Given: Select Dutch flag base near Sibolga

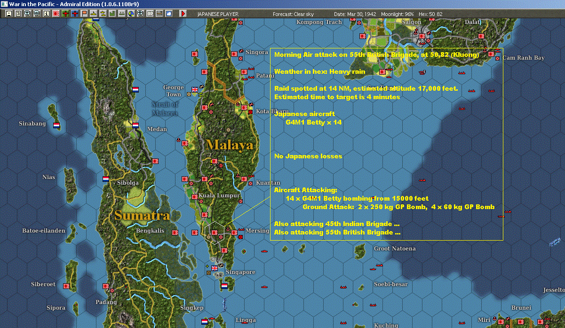Looking at the screenshot, I should [x=106, y=179].
